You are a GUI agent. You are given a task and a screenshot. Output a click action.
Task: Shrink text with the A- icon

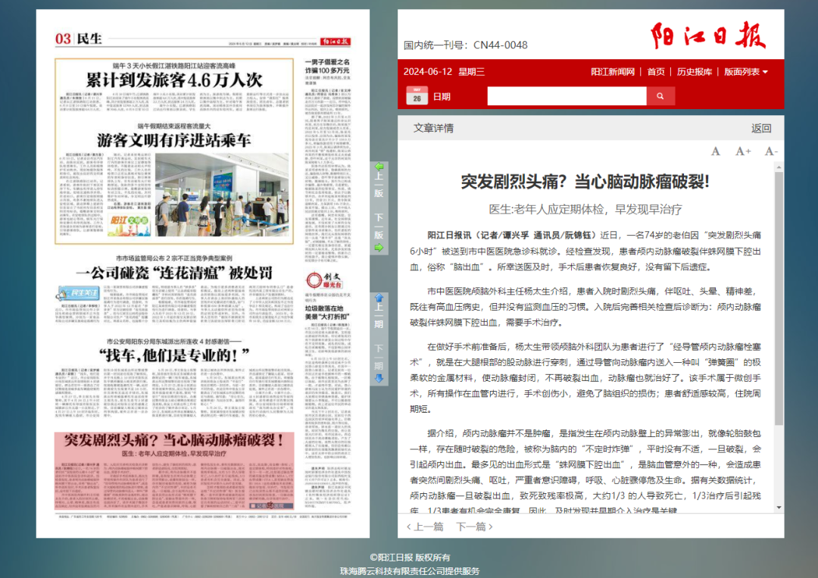click(771, 151)
